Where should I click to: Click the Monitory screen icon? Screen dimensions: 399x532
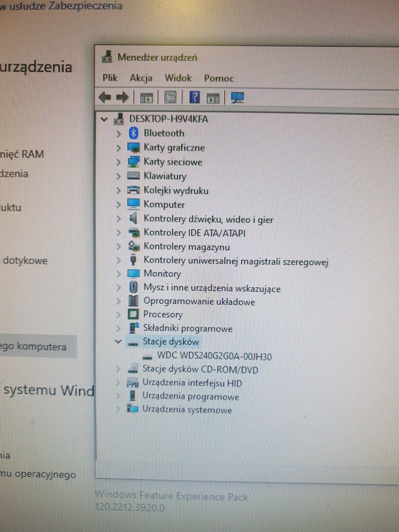click(x=133, y=274)
